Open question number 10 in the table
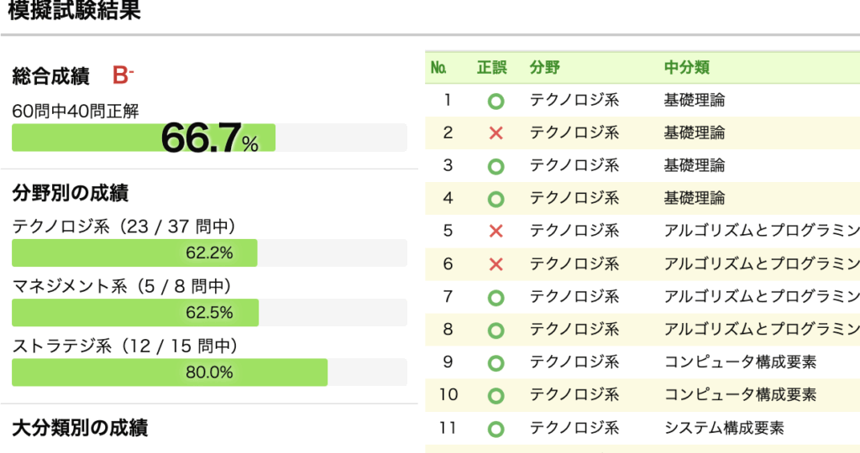The image size is (860, 453). click(448, 394)
